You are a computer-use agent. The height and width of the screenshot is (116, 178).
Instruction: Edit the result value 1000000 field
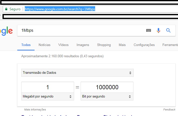107,87
